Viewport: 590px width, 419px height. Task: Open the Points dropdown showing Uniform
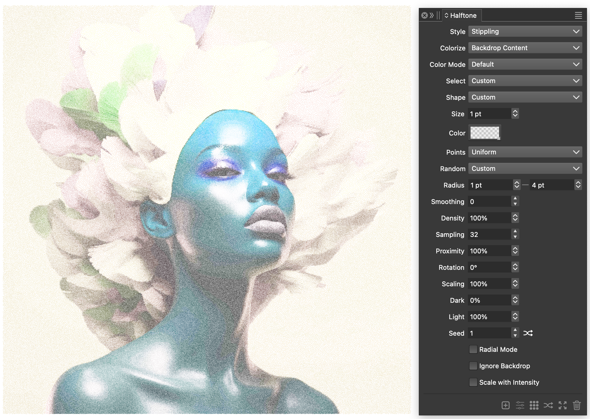click(x=525, y=152)
